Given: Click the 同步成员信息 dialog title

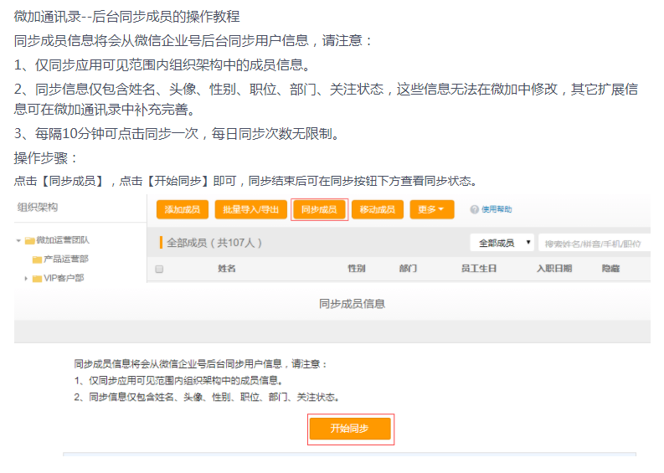Looking at the screenshot, I should 352,304.
